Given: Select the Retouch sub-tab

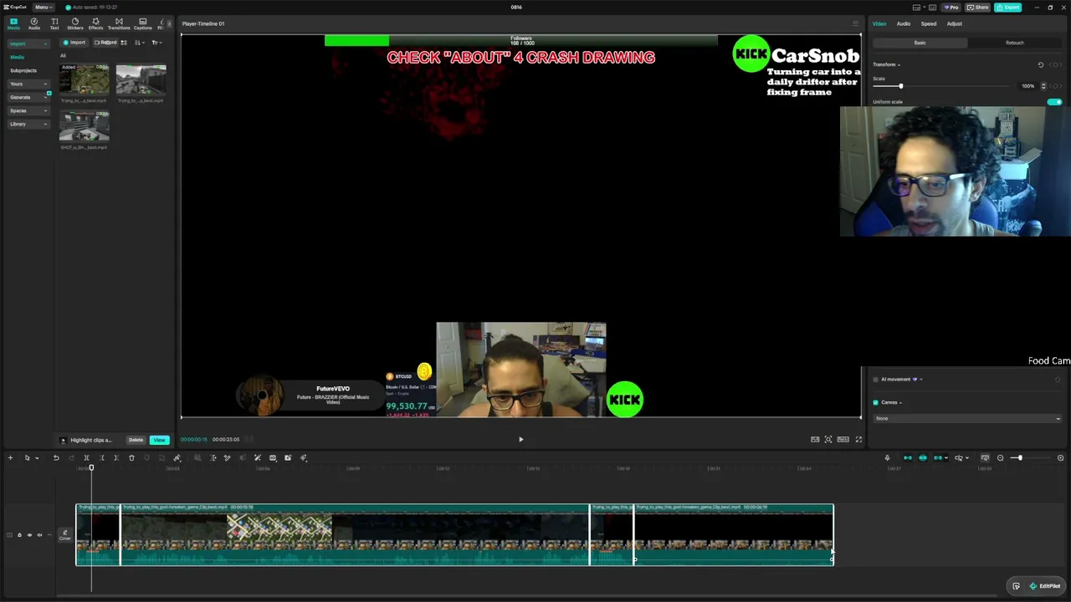Looking at the screenshot, I should click(1014, 43).
